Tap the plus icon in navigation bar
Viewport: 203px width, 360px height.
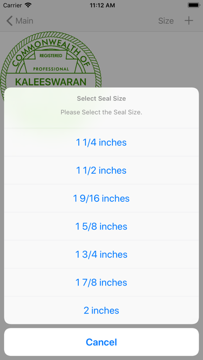[x=189, y=21]
